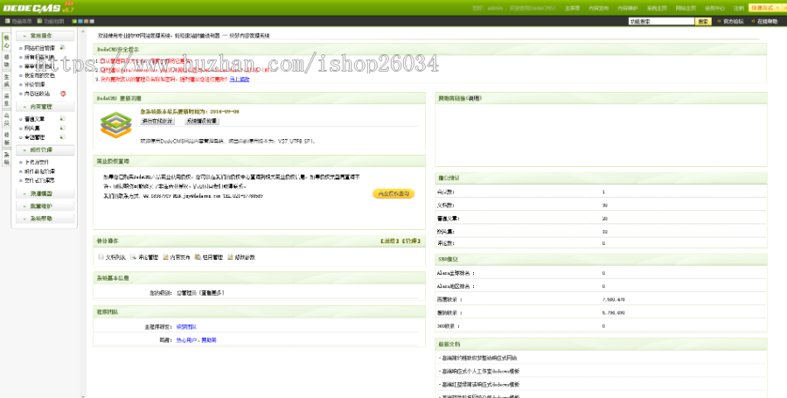The height and width of the screenshot is (398, 787).
Task: Click the arrow icon before 官方论坛
Action: [720, 21]
